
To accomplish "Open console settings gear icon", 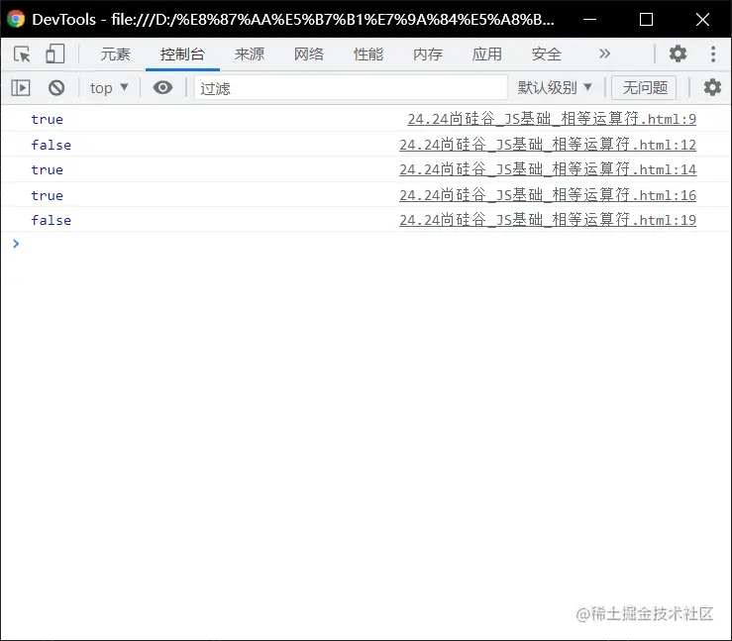I will 712,87.
